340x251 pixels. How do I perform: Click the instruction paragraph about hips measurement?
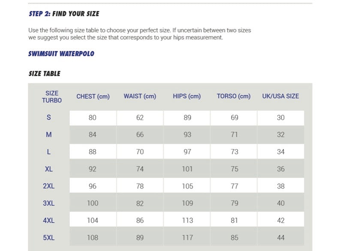tap(139, 34)
